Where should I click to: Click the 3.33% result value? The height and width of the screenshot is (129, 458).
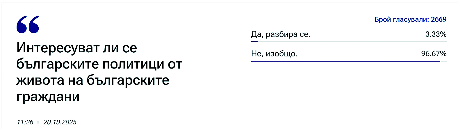436,34
